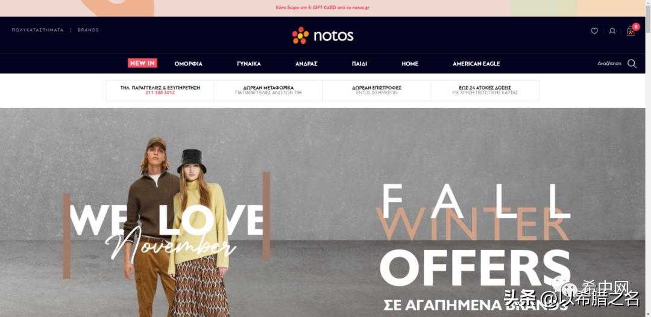Open the AMERICAN EAGLE menu

coord(476,64)
